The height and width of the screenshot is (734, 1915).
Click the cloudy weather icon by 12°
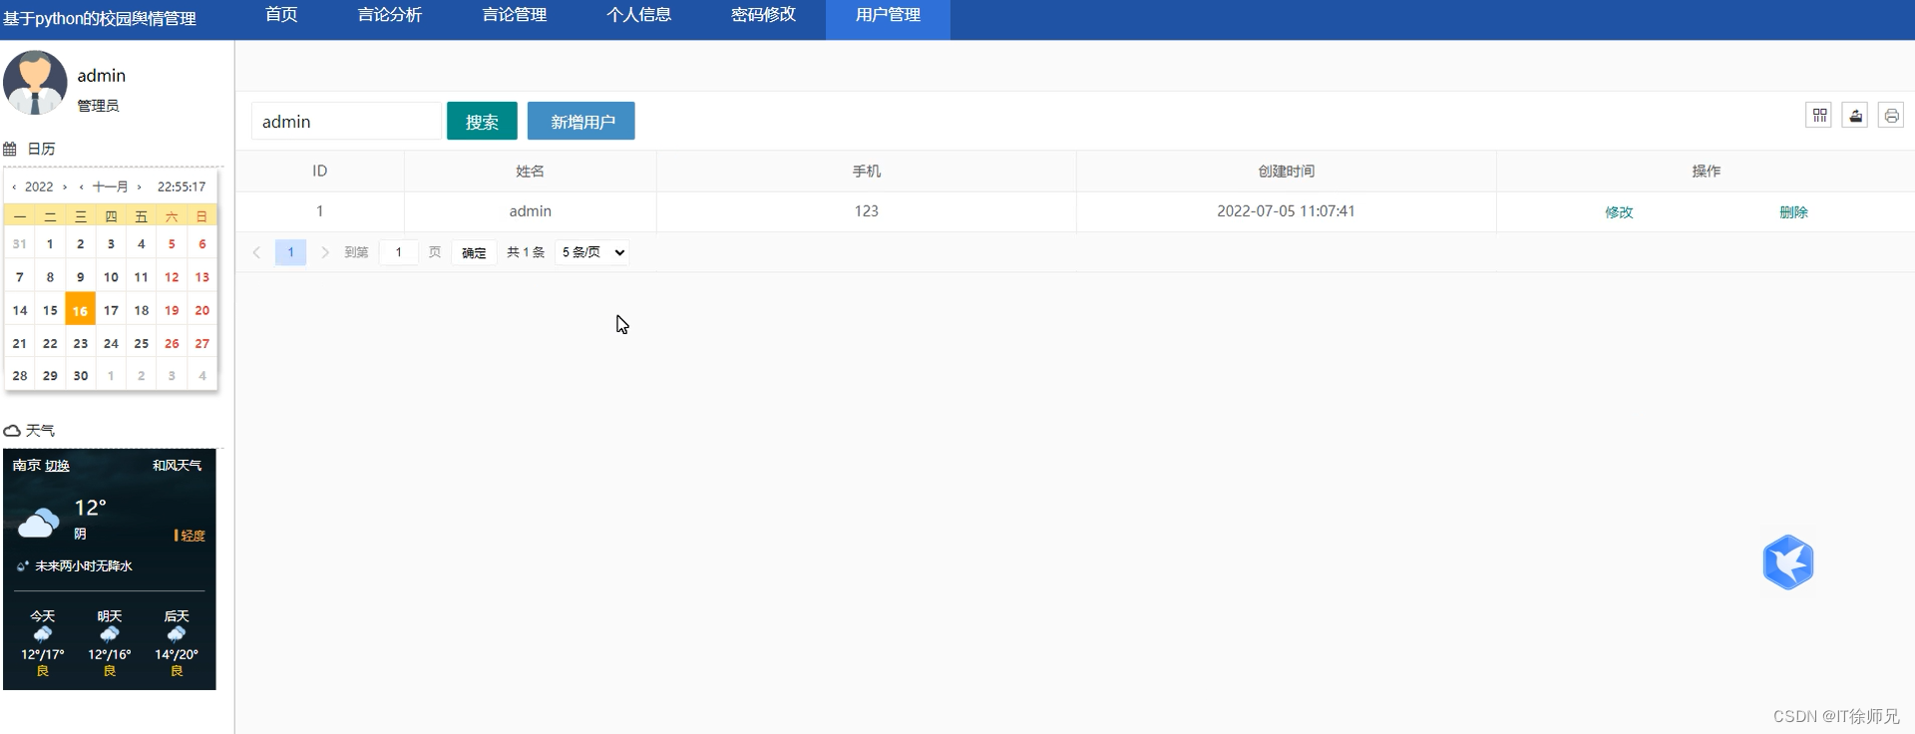(39, 523)
